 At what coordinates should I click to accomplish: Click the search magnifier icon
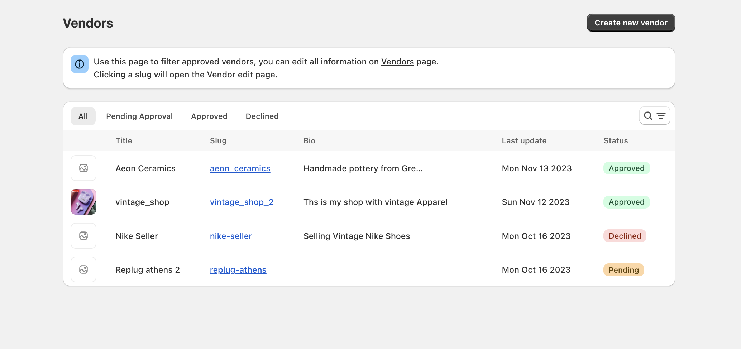(x=648, y=116)
